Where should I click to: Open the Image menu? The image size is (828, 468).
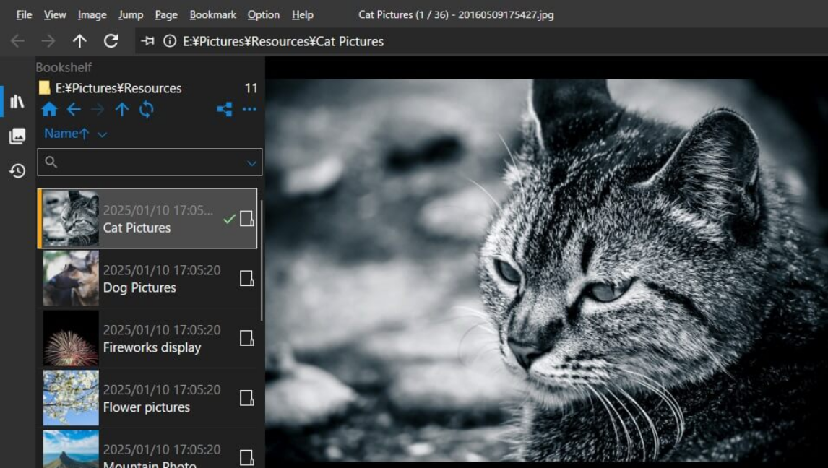pos(91,14)
